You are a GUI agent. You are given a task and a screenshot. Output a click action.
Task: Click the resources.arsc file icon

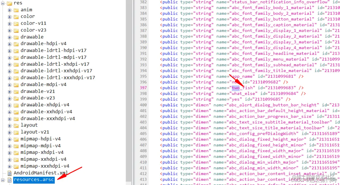point(10,180)
